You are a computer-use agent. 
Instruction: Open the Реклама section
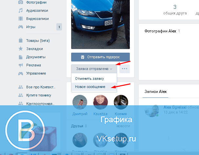coord(33,65)
